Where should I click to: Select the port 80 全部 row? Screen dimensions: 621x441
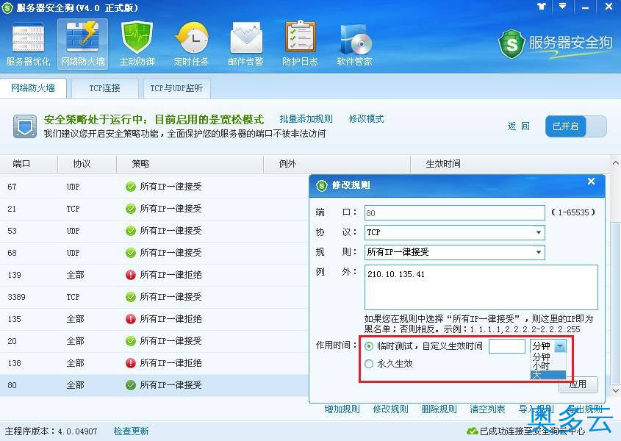(154, 385)
